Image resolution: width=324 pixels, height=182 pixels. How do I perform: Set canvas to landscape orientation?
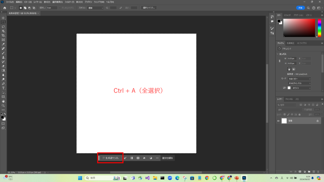(x=294, y=69)
